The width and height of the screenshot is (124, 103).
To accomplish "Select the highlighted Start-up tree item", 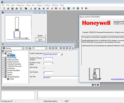I will coord(12,55).
